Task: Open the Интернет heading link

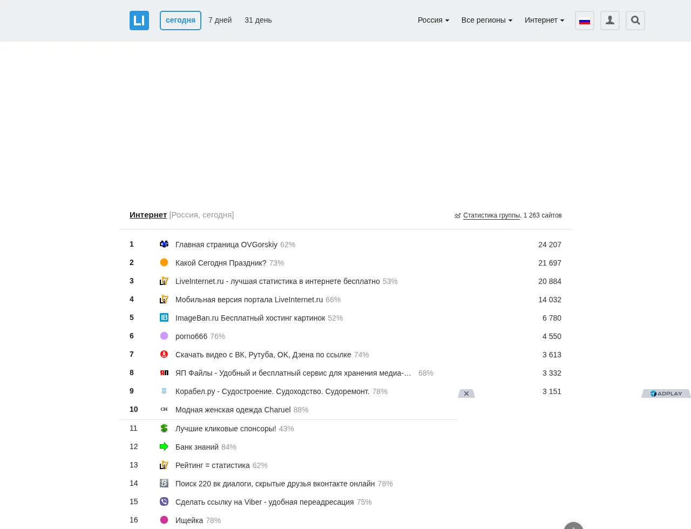Action: 148,215
